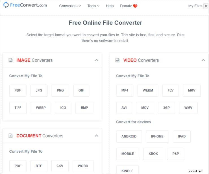Select PNG image format
Viewport: 209px width, 174px height.
click(60, 91)
